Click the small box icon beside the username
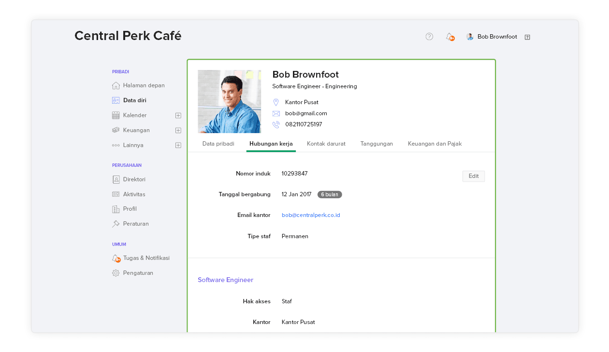Screen dimensions: 609x352 point(527,37)
